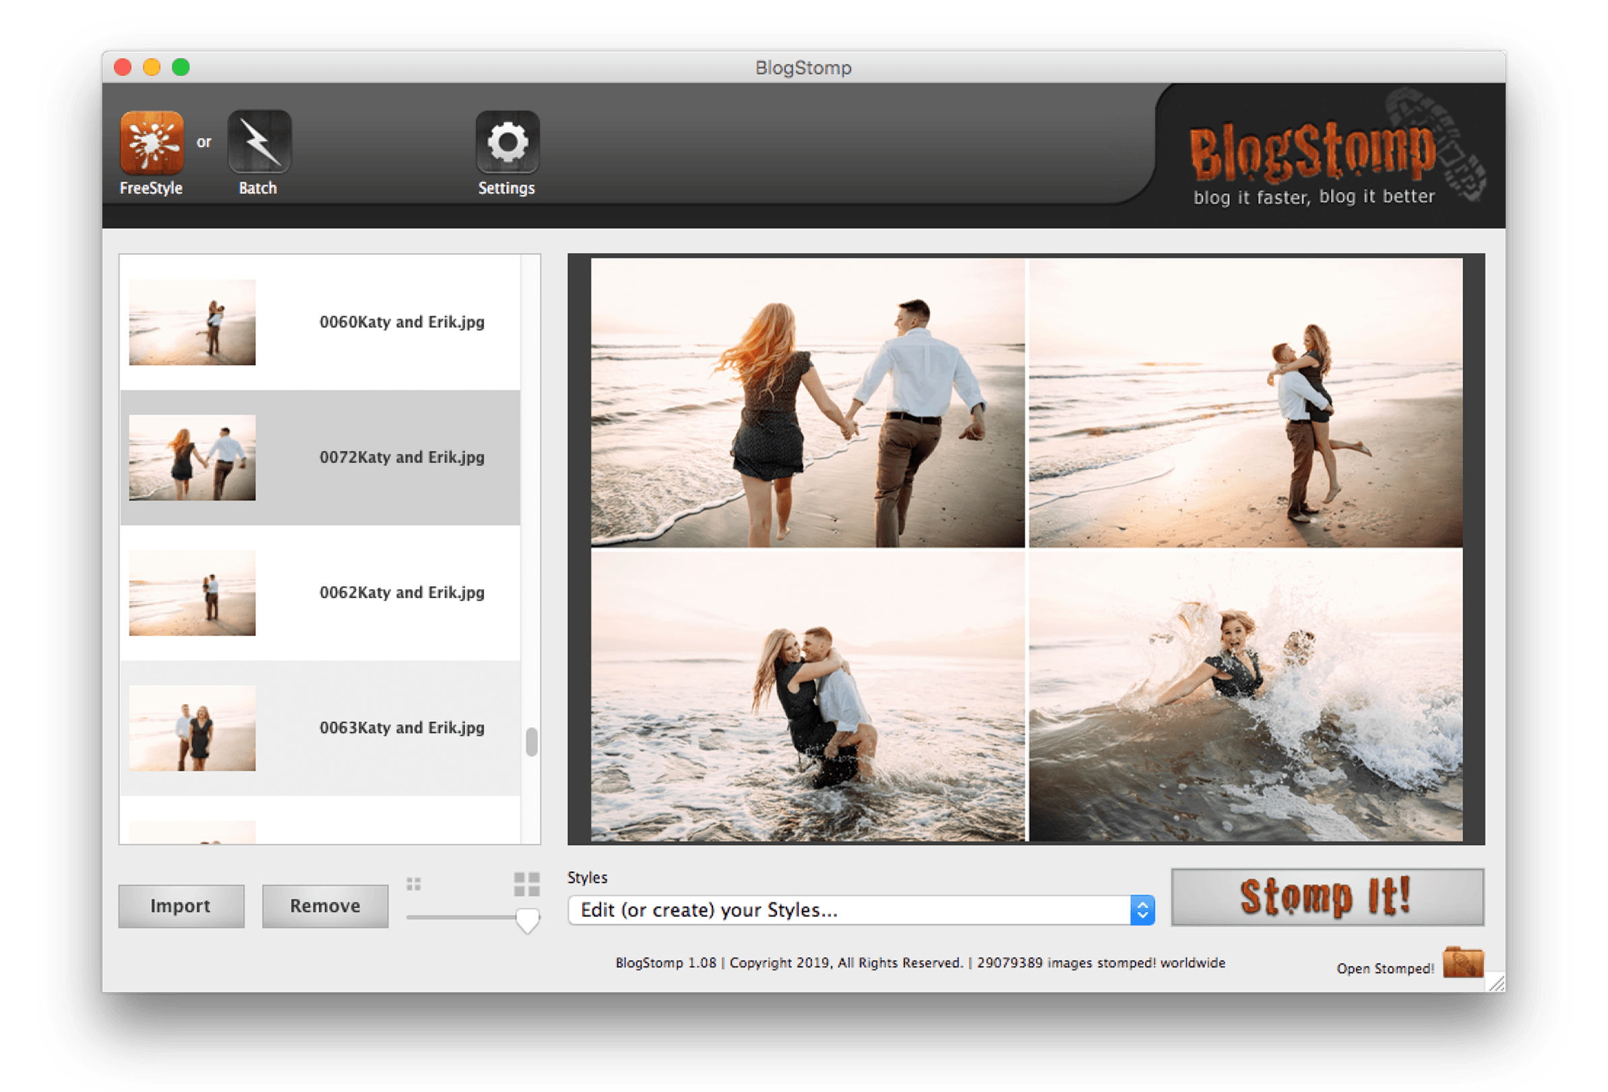Open the Stomped folder icon

(x=1462, y=961)
